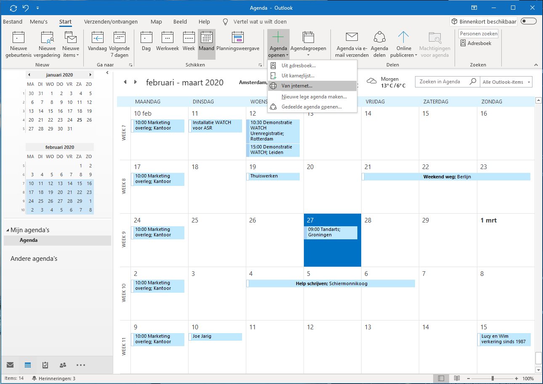The width and height of the screenshot is (543, 384).
Task: Switch to reading view in status bar
Action: 457,379
